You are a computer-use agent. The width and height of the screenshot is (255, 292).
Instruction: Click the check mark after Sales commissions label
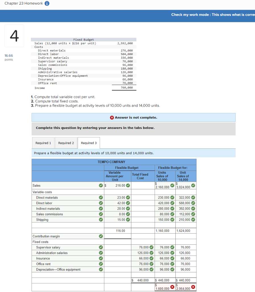tap(101, 214)
